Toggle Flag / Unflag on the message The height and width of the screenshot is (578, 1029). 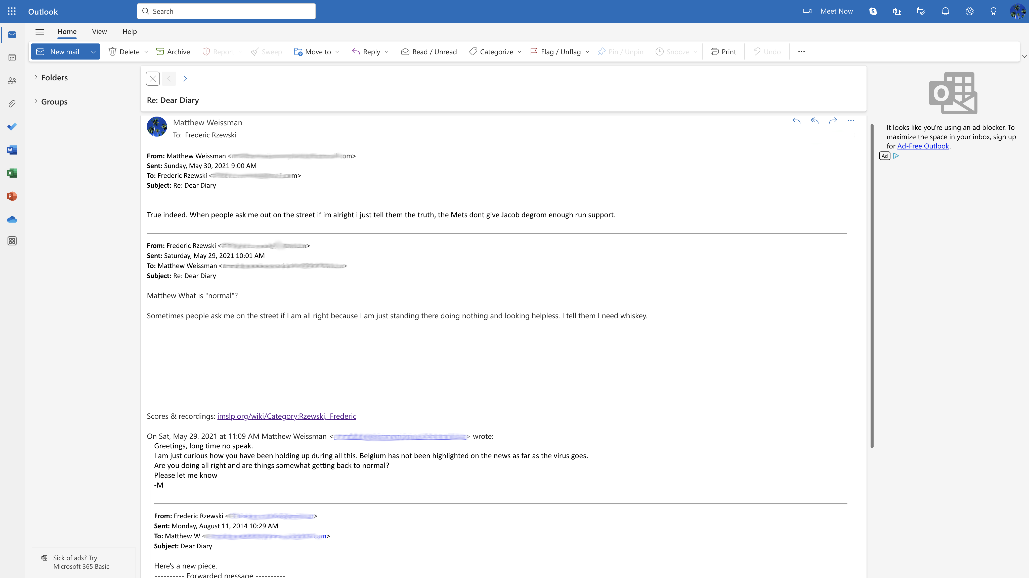pyautogui.click(x=556, y=52)
